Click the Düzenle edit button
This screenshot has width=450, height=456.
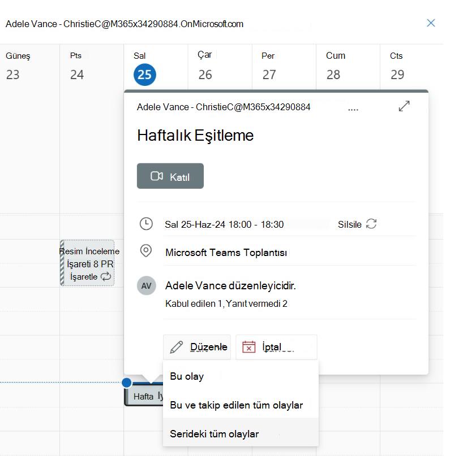[197, 347]
